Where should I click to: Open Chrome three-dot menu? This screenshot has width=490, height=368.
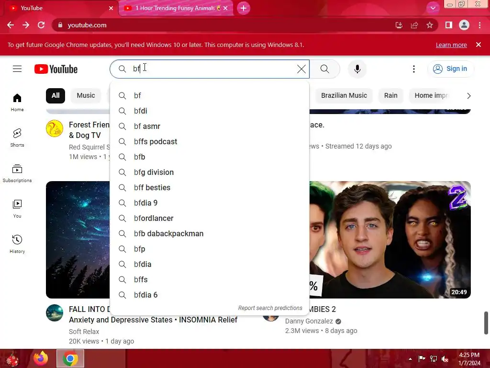pos(479,25)
